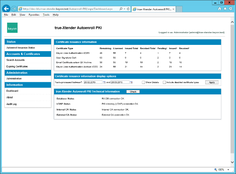Click Internal CA connection OK text
Screen dimensions: 236x174
pos(115,110)
